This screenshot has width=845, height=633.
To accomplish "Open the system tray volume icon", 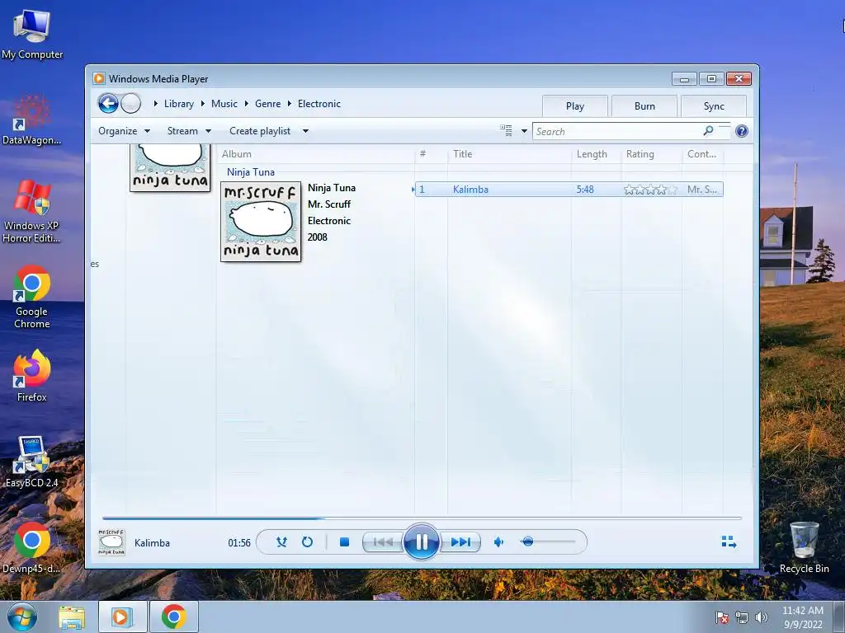I will coord(761,617).
